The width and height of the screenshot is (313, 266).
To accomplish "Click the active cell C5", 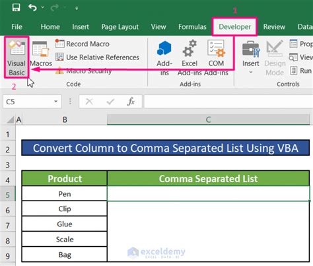I will point(208,193).
